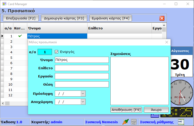Save with the Αποθήκευση [F9] button
This screenshot has width=194, height=126.
click(x=126, y=110)
